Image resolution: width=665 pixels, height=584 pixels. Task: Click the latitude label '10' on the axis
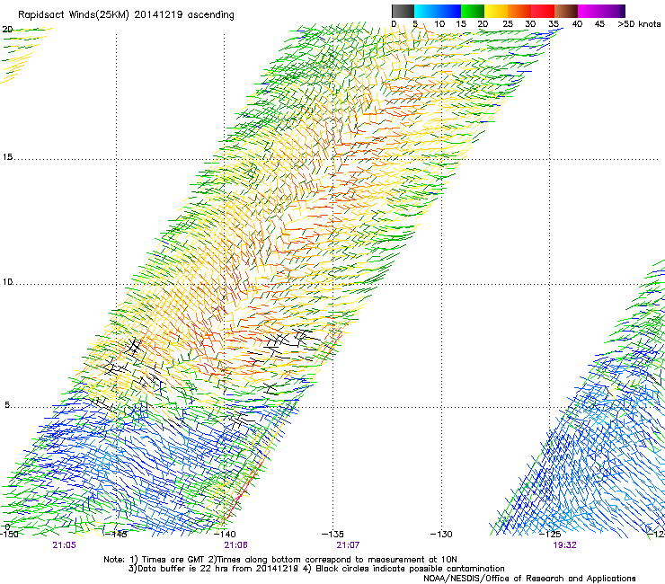(7, 282)
